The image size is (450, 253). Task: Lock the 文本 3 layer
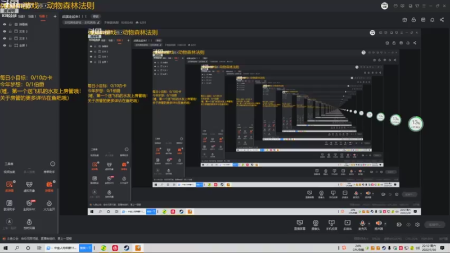[x=10, y=31]
